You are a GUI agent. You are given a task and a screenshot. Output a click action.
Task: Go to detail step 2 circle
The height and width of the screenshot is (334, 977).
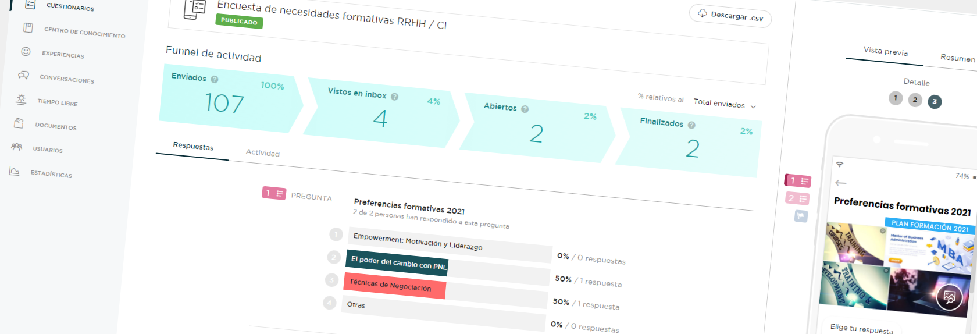(x=915, y=100)
